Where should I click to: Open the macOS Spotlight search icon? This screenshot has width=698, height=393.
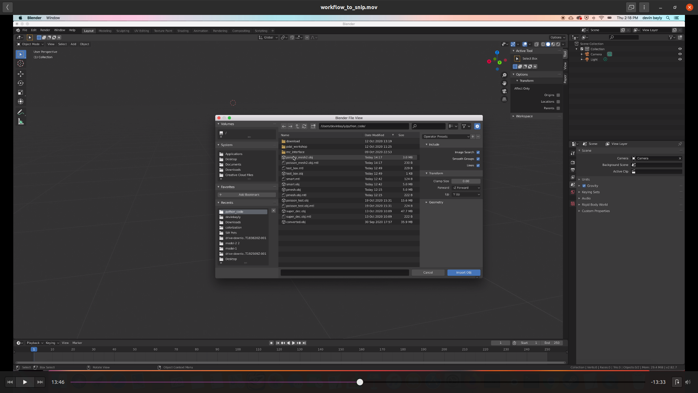668,18
